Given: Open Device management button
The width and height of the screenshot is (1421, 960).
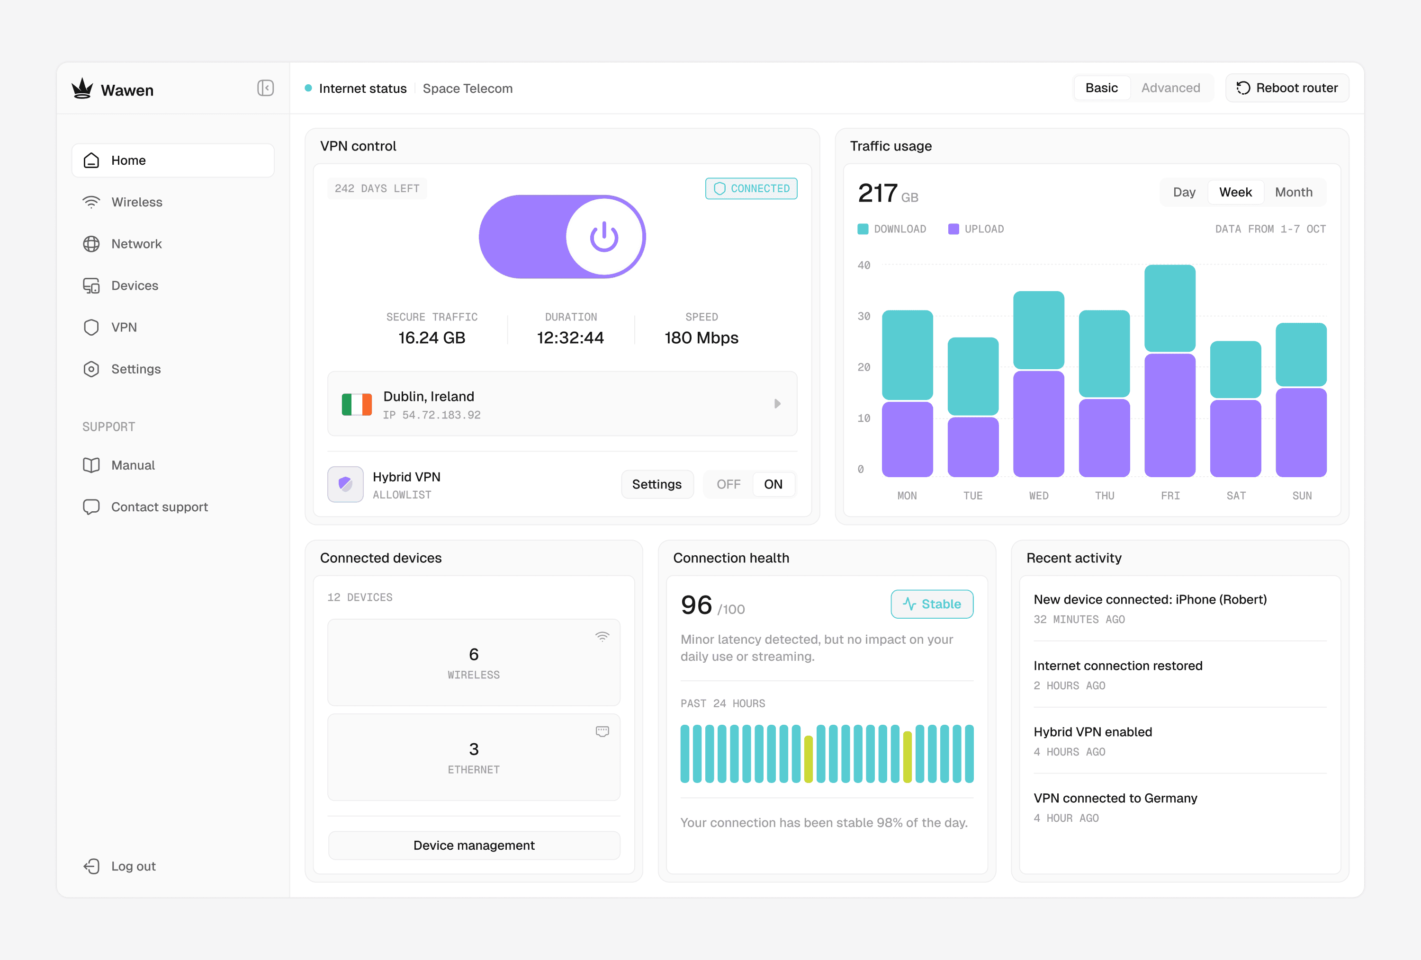Looking at the screenshot, I should point(474,845).
